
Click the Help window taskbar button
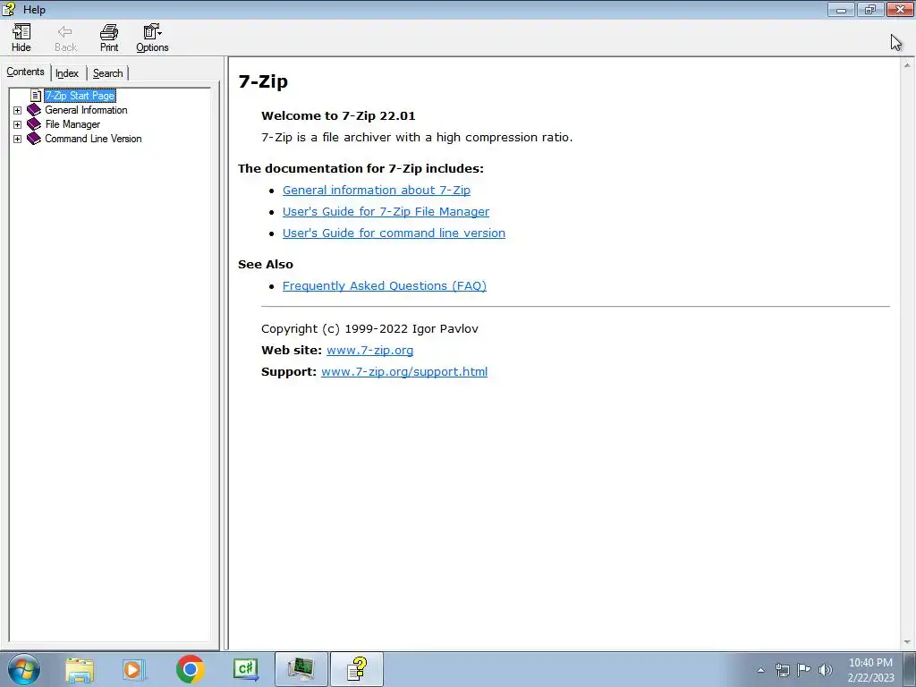pos(357,669)
